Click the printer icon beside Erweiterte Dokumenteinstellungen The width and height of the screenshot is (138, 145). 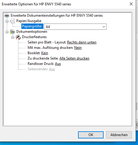(7, 15)
